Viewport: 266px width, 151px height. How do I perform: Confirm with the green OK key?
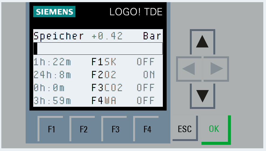(x=214, y=129)
